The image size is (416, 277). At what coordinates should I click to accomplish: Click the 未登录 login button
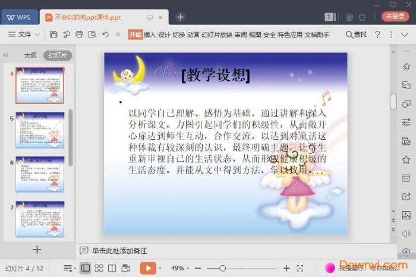395,17
